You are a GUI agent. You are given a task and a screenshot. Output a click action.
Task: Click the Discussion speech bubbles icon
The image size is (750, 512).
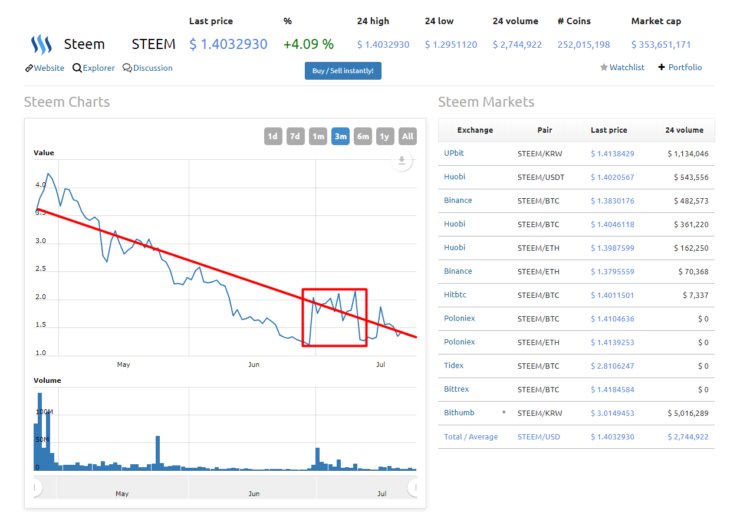[127, 68]
